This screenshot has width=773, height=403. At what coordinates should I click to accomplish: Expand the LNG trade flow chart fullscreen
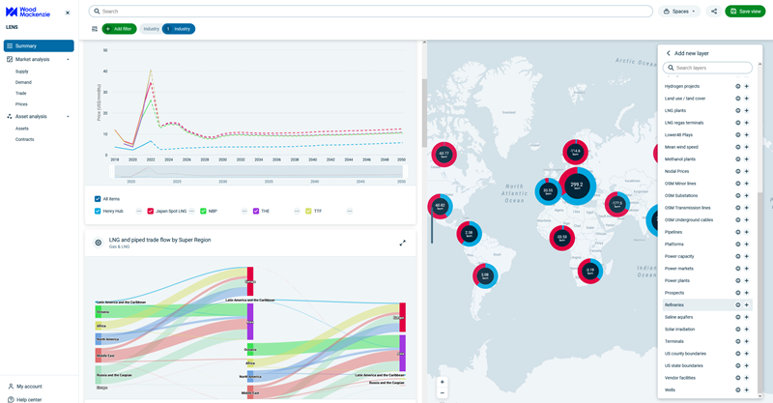pyautogui.click(x=403, y=243)
